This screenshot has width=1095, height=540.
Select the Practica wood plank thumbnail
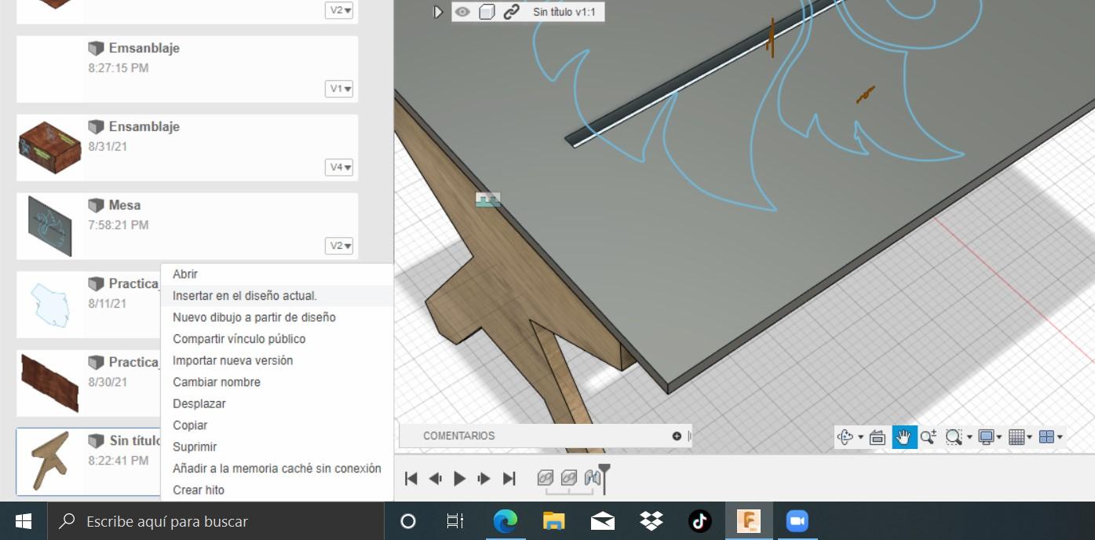click(x=49, y=383)
